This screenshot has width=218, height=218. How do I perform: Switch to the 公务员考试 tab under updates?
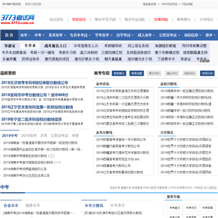click(59, 136)
